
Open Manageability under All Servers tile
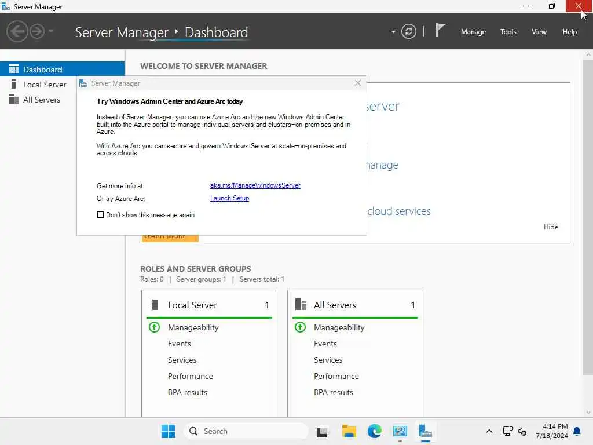(x=339, y=328)
